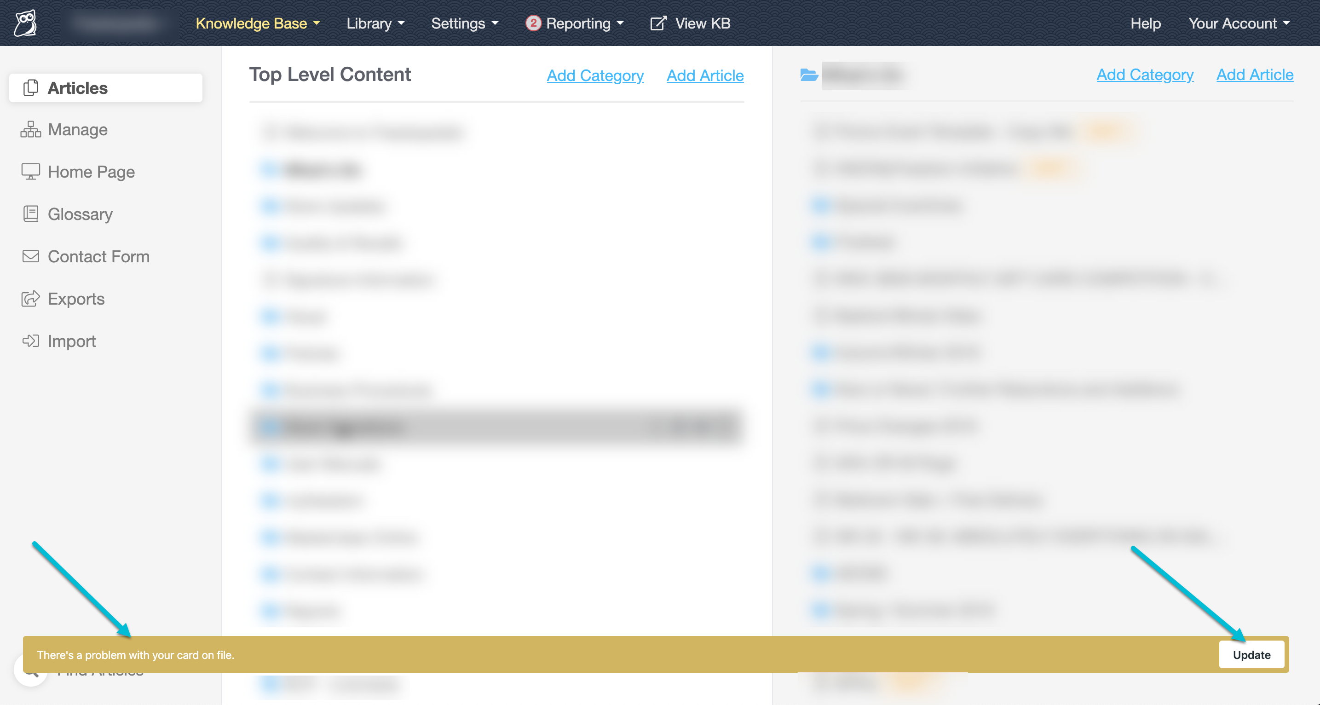Expand the Your Account dropdown
This screenshot has height=705, width=1320.
coord(1239,23)
